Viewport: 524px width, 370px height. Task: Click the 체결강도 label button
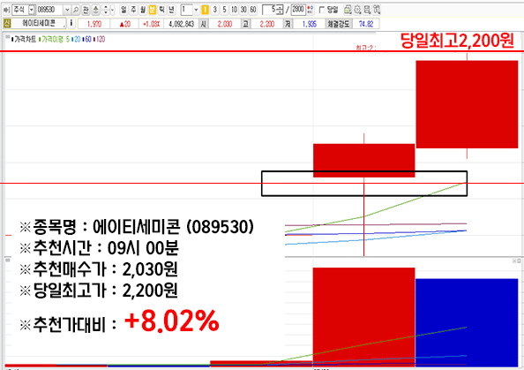coord(338,24)
